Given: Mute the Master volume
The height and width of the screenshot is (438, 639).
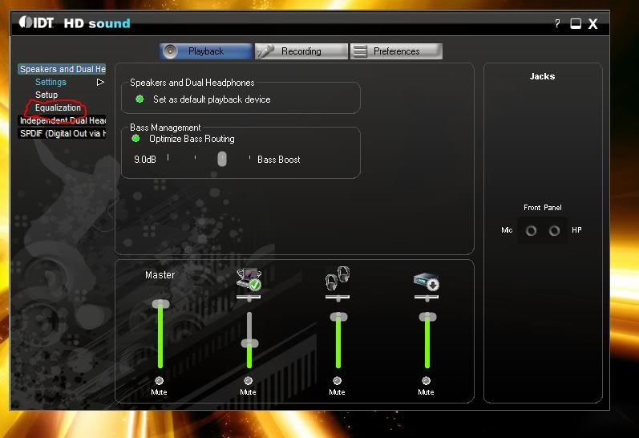Looking at the screenshot, I should [159, 380].
